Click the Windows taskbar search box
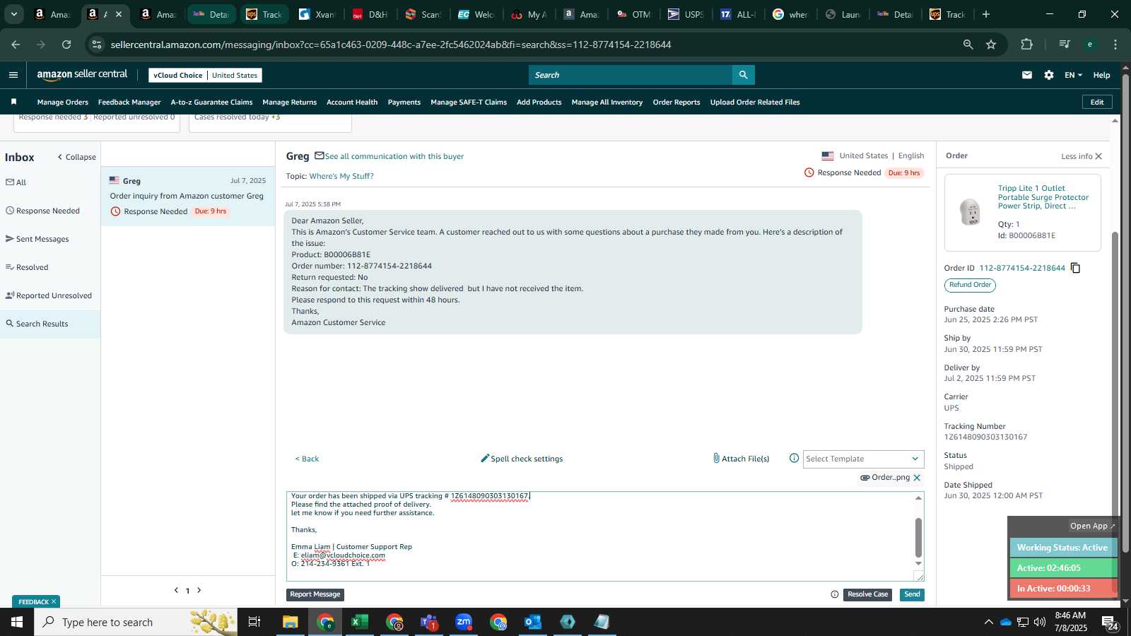The width and height of the screenshot is (1131, 636). point(135,622)
